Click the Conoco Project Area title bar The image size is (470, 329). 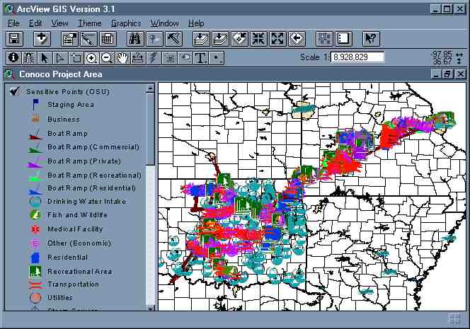click(234, 74)
